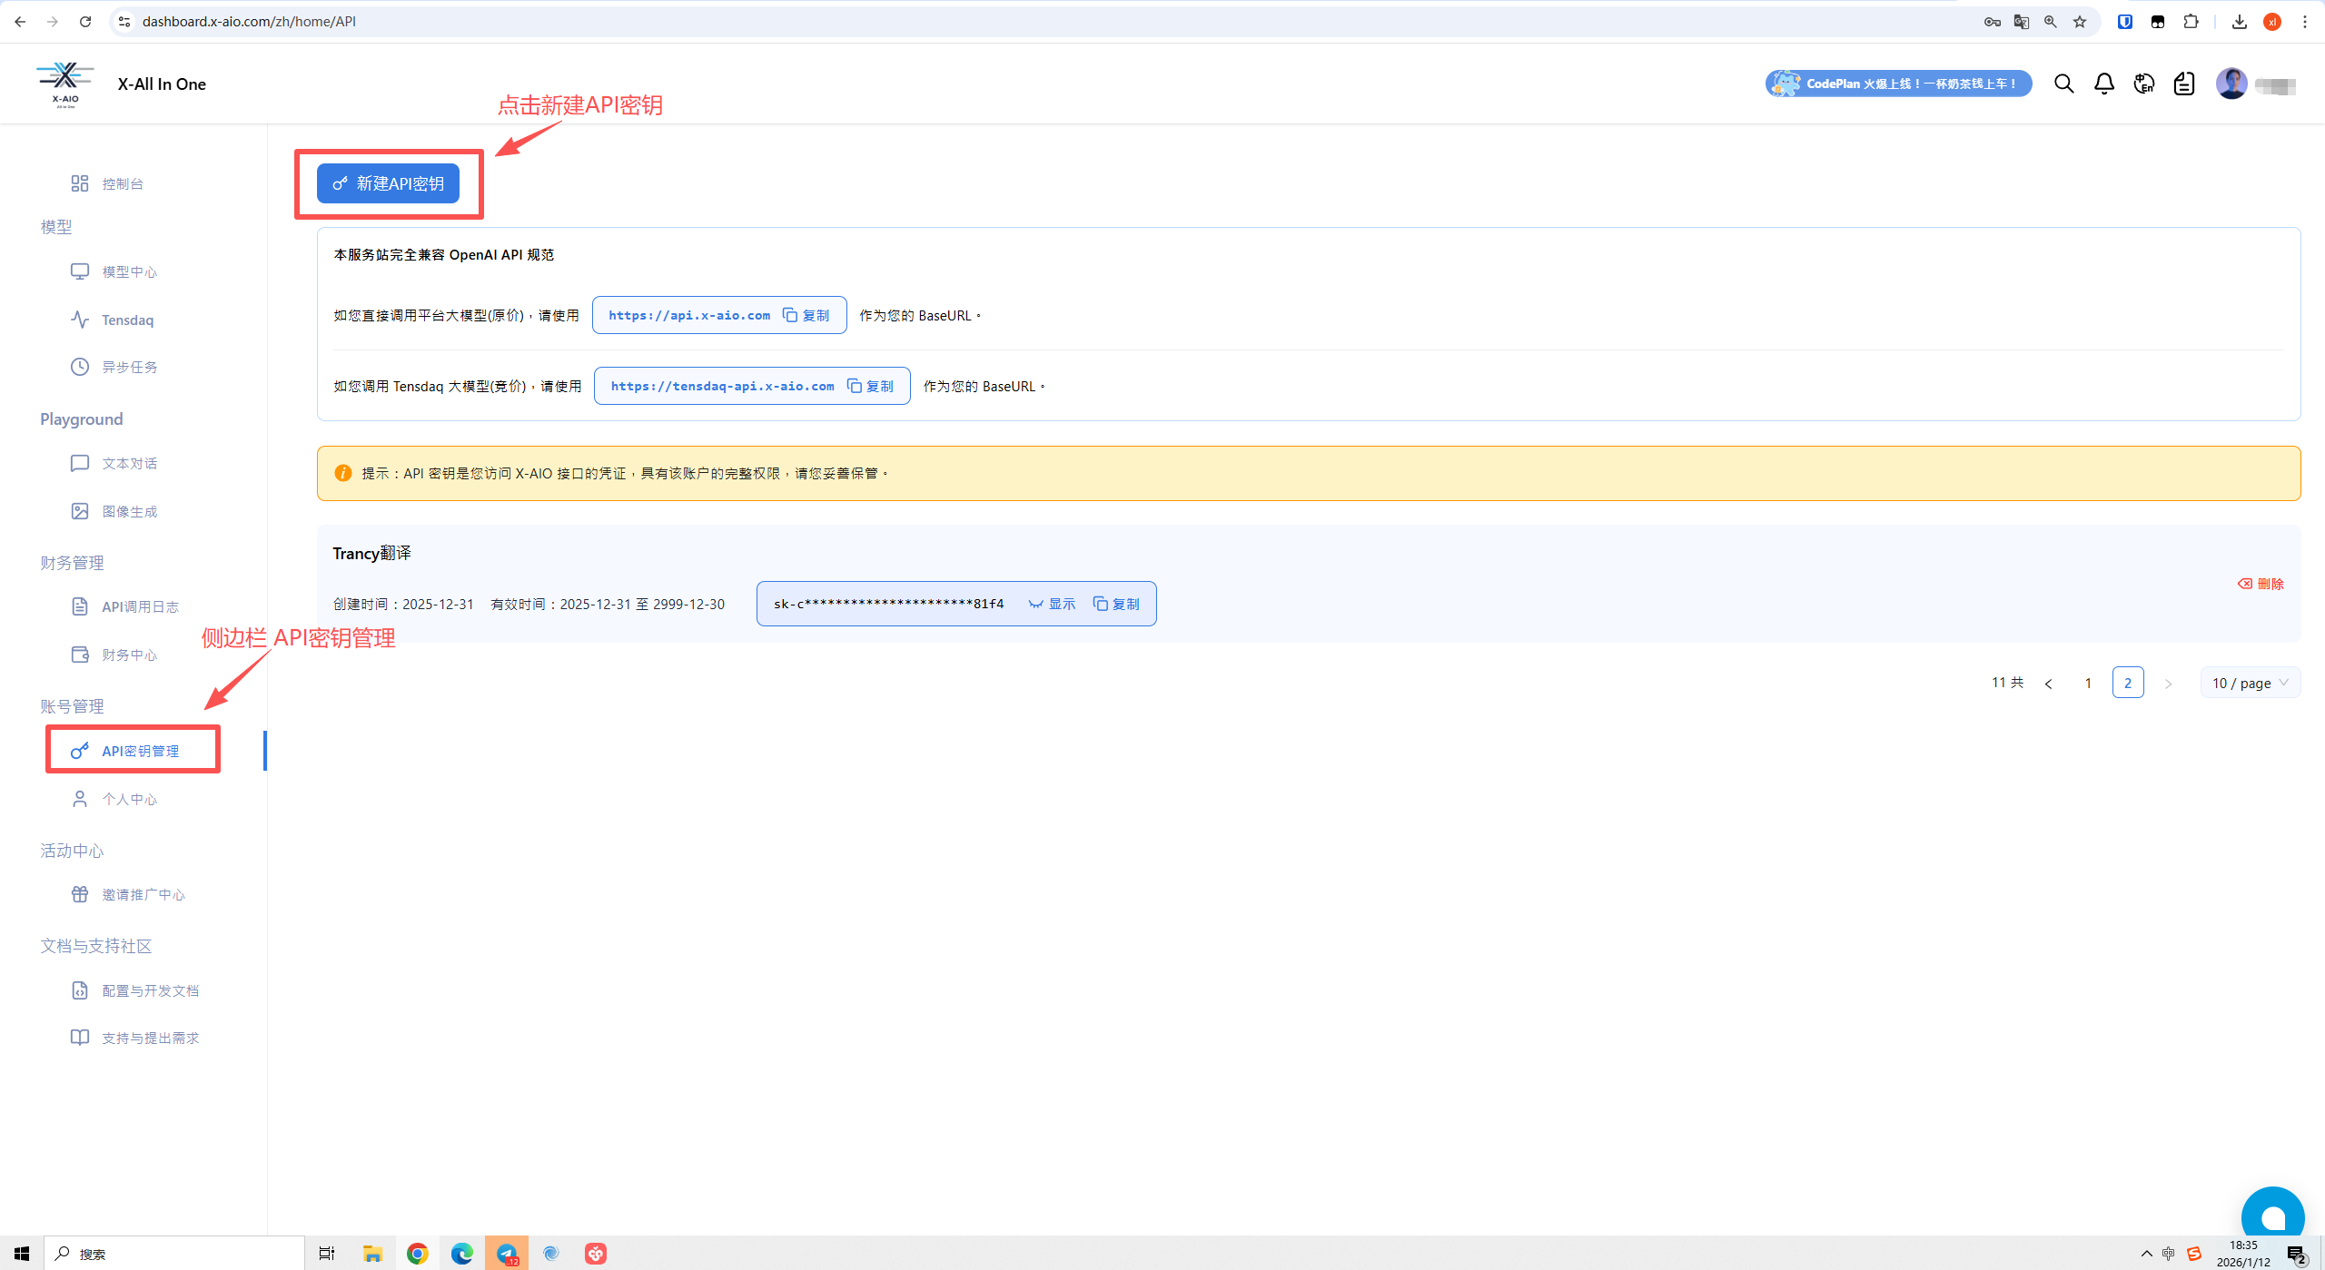Select API调用日志 sidebar item
The width and height of the screenshot is (2325, 1270).
(x=140, y=606)
